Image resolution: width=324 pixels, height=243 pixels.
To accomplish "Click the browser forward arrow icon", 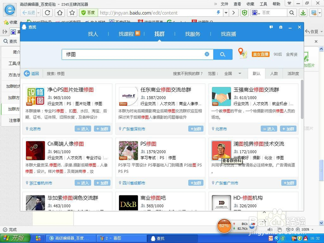I will [234, 13].
